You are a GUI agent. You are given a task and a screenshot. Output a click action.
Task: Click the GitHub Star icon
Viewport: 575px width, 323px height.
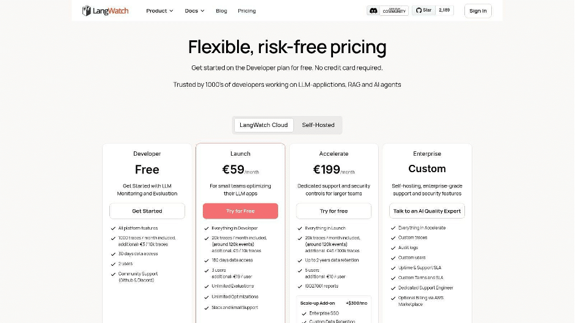[x=419, y=10]
